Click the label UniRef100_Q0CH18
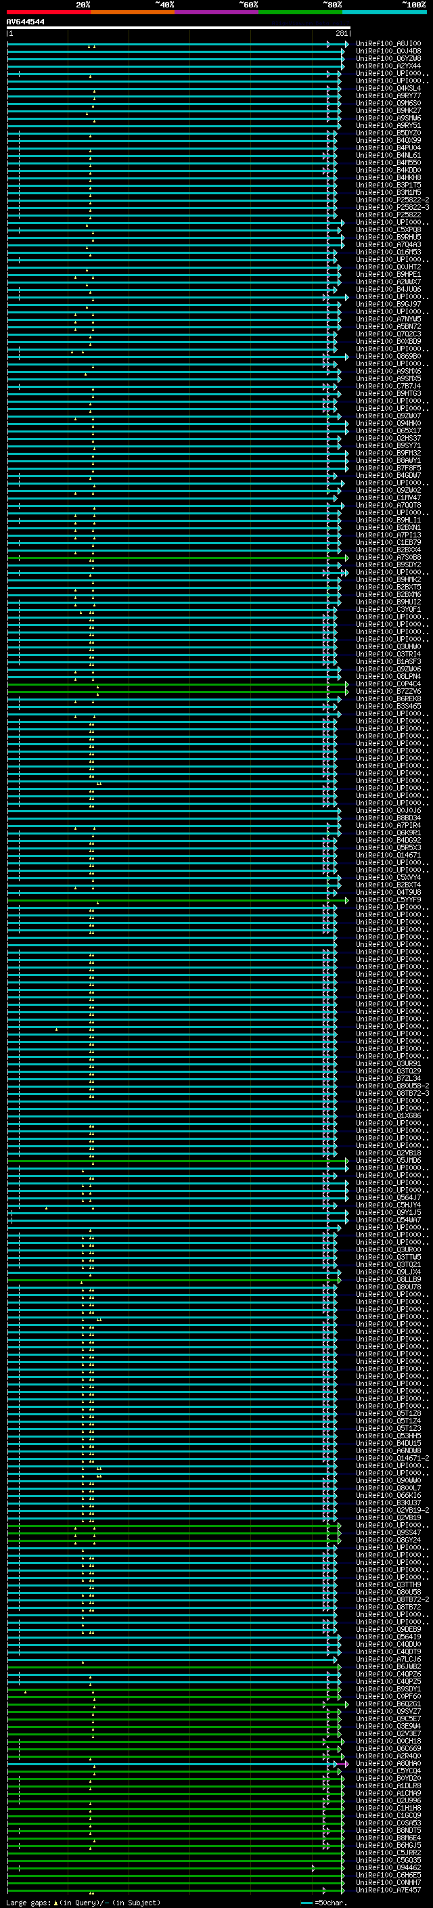This screenshot has height=1908, width=433. click(388, 1741)
